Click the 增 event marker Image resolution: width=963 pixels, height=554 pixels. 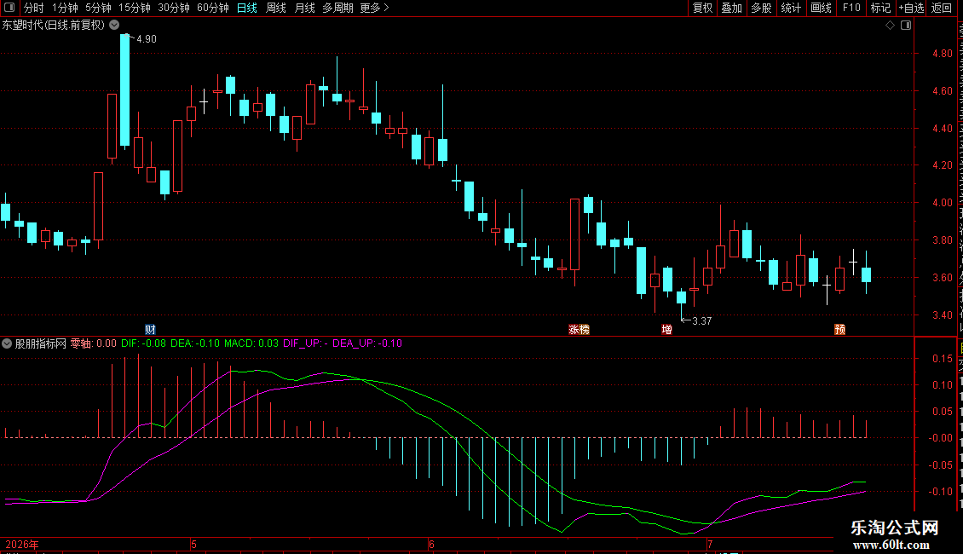[667, 330]
